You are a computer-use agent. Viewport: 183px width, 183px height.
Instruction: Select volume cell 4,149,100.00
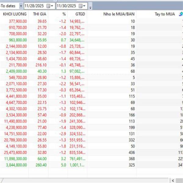pos(16,146)
